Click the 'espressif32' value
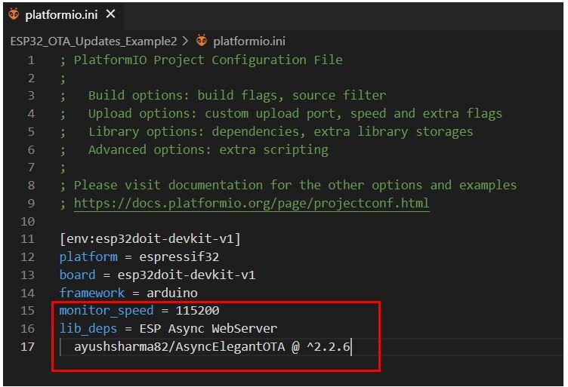This screenshot has width=568, height=387. 179,256
